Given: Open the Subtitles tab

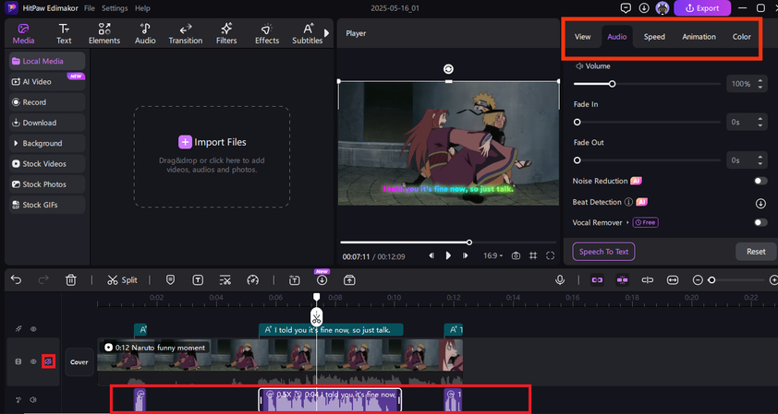Looking at the screenshot, I should [307, 34].
